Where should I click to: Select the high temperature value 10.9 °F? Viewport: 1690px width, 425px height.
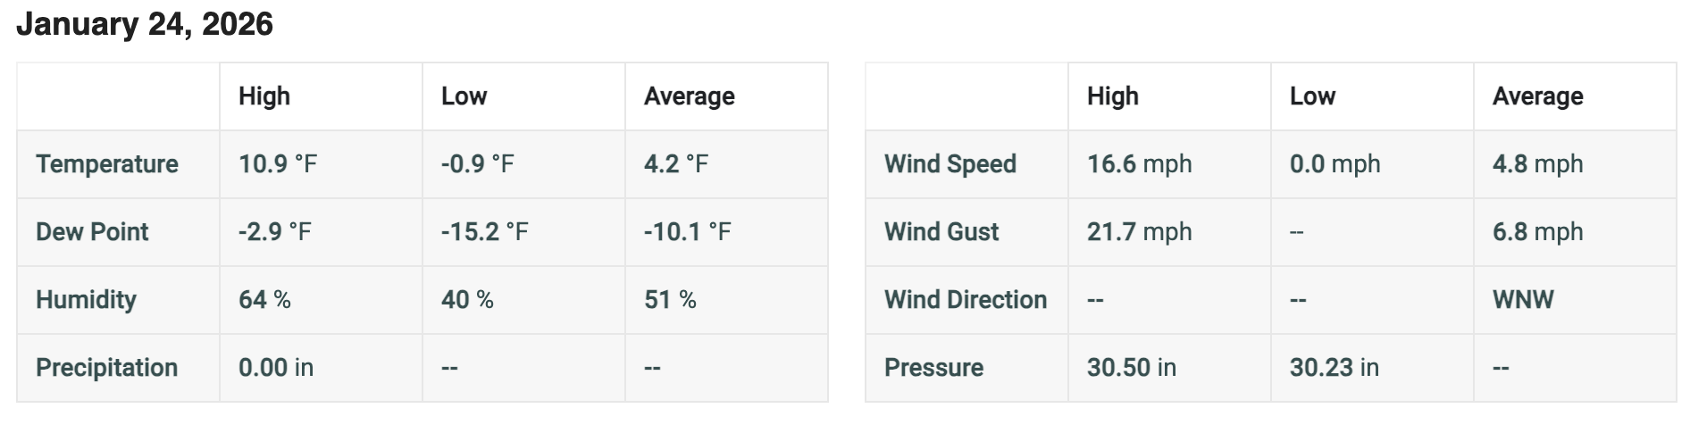point(278,164)
